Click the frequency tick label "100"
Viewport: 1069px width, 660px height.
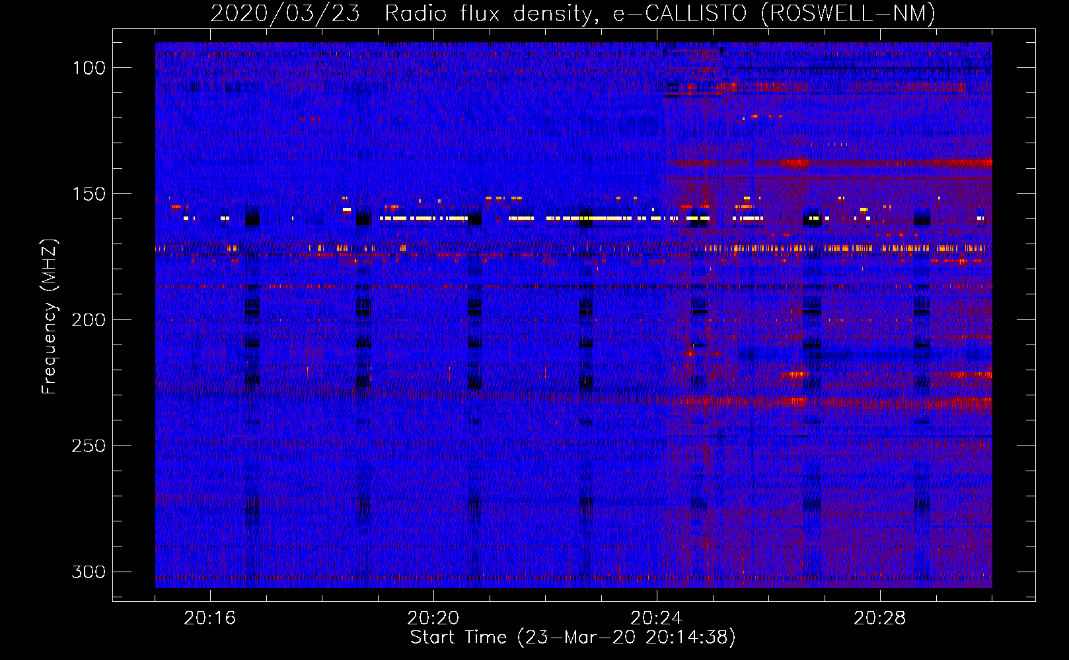(89, 68)
